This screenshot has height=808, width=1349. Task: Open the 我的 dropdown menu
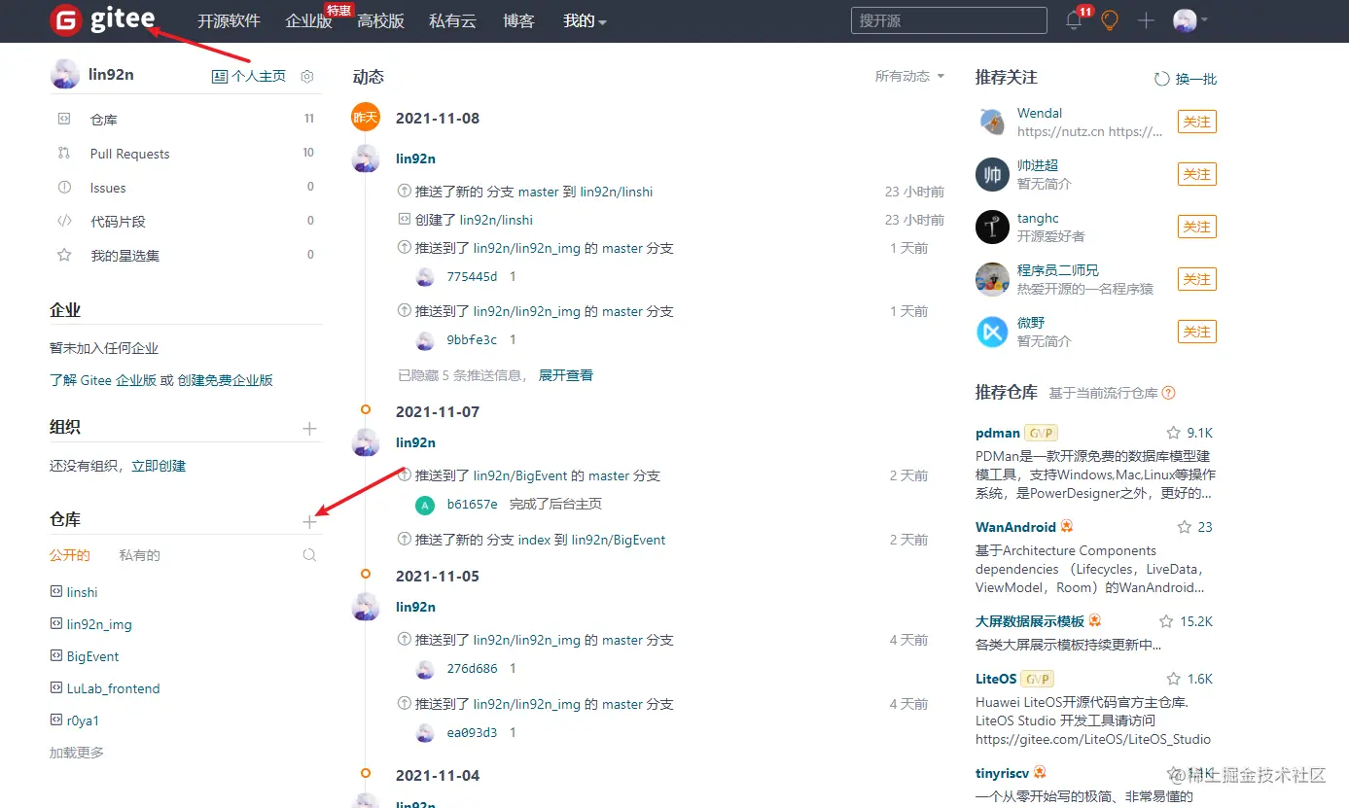tap(585, 20)
